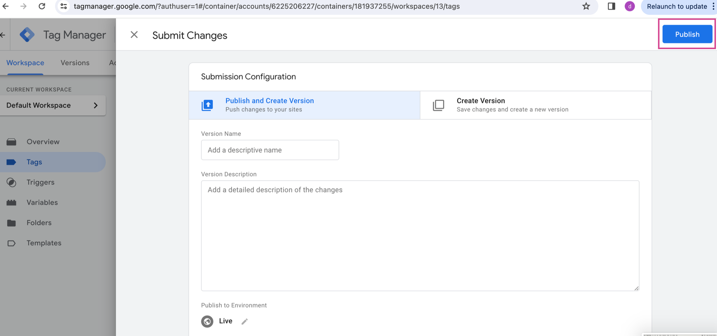Click Relaunch to update button

[676, 6]
